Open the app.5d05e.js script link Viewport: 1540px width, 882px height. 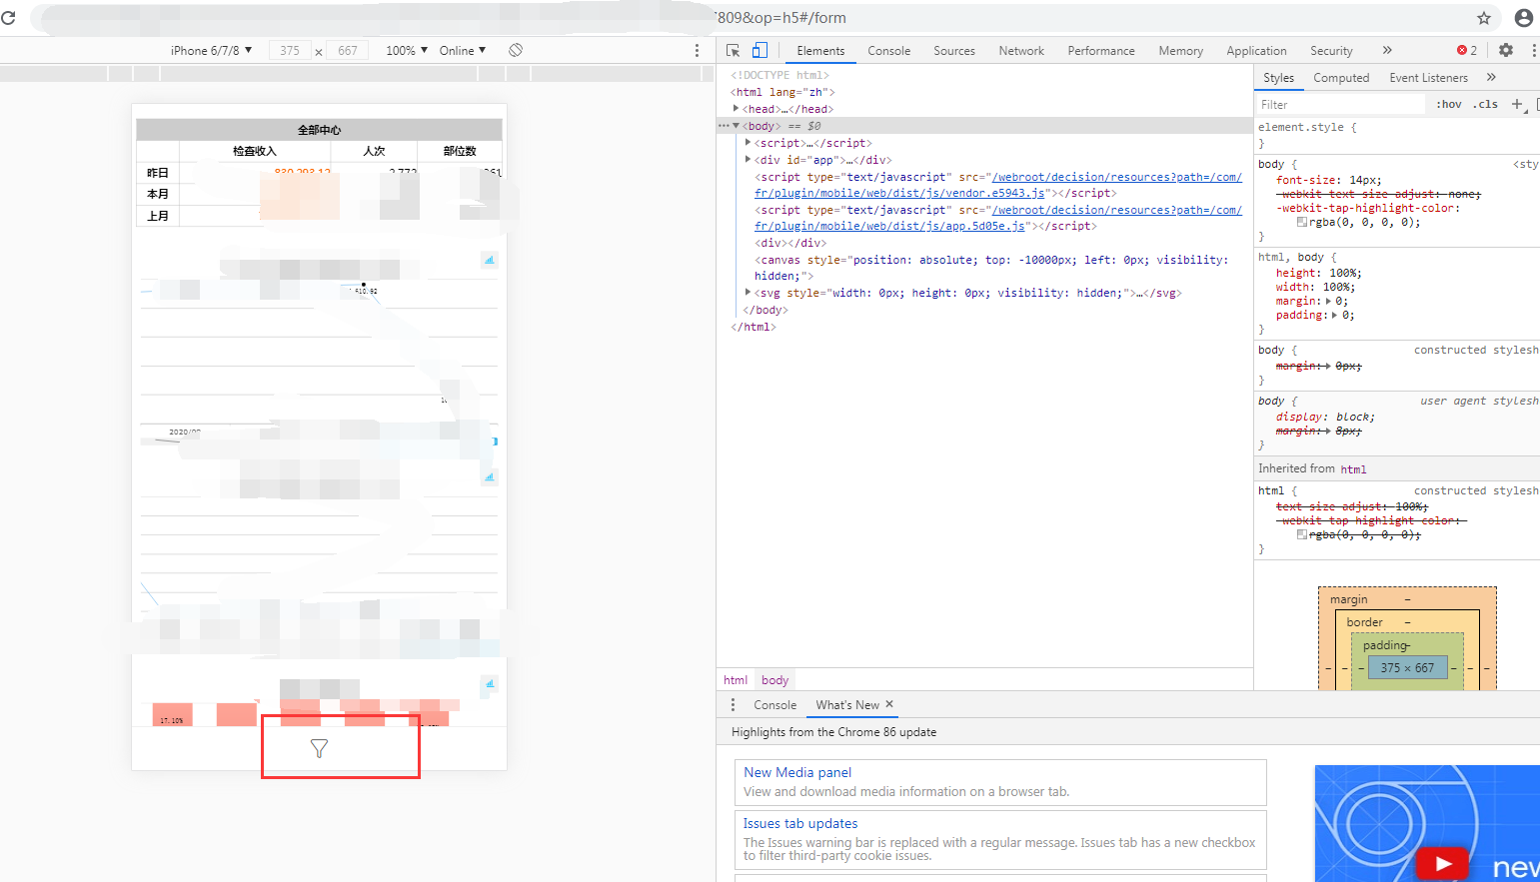pyautogui.click(x=997, y=218)
